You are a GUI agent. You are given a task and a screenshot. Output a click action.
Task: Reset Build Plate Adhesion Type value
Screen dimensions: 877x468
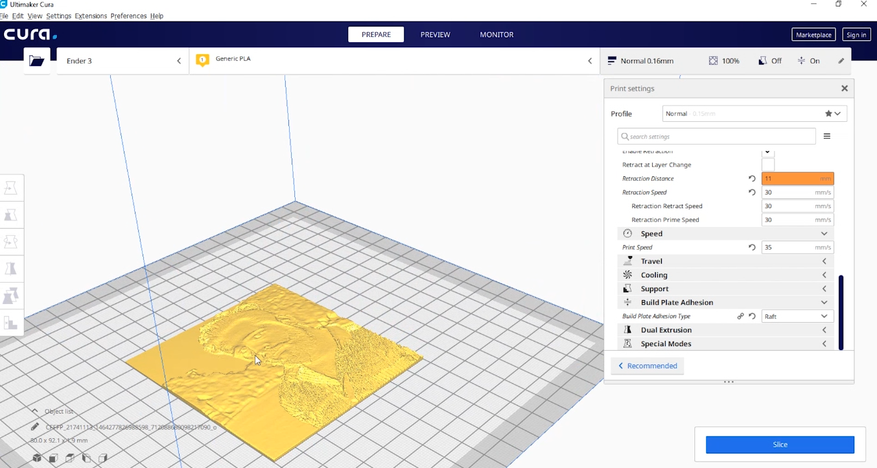[x=752, y=316]
